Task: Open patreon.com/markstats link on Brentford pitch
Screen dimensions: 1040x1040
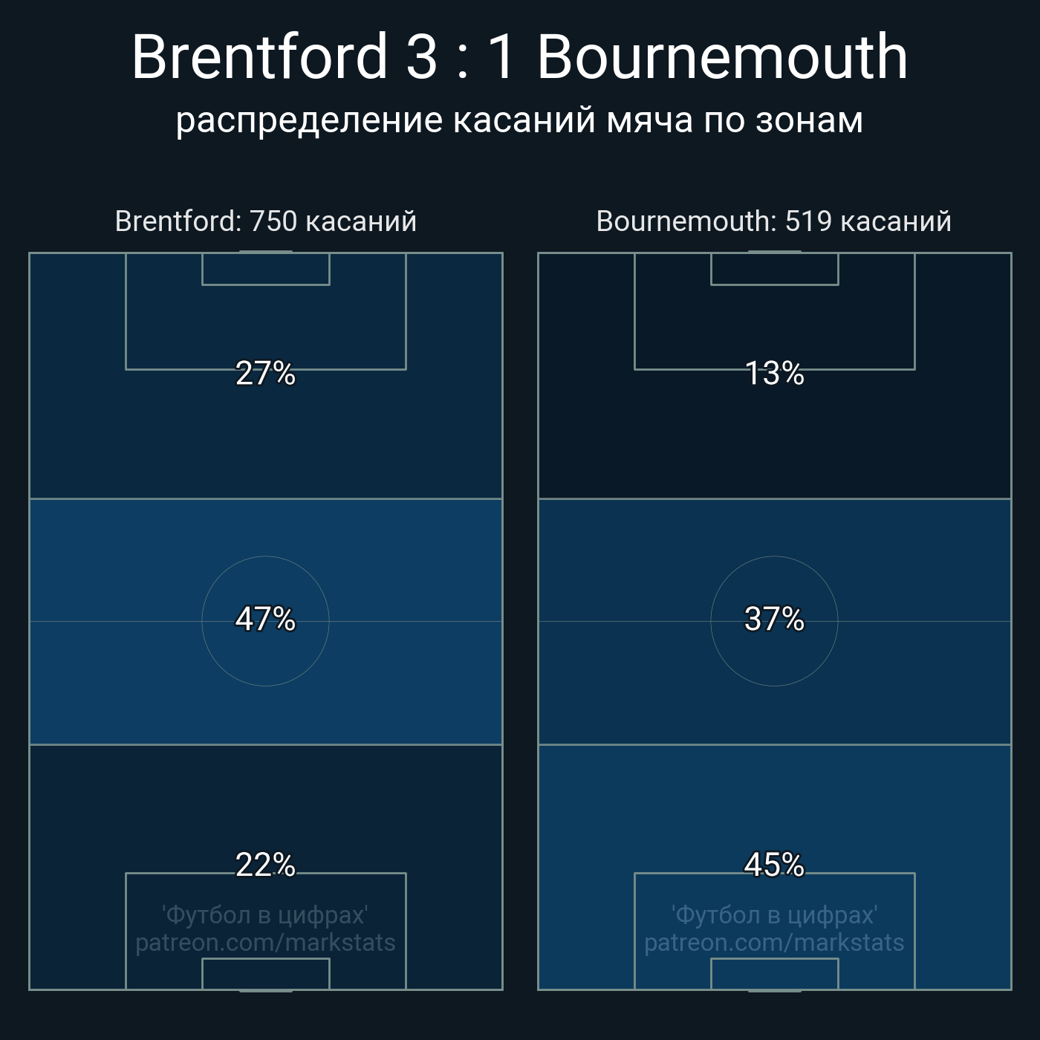Action: [x=265, y=943]
